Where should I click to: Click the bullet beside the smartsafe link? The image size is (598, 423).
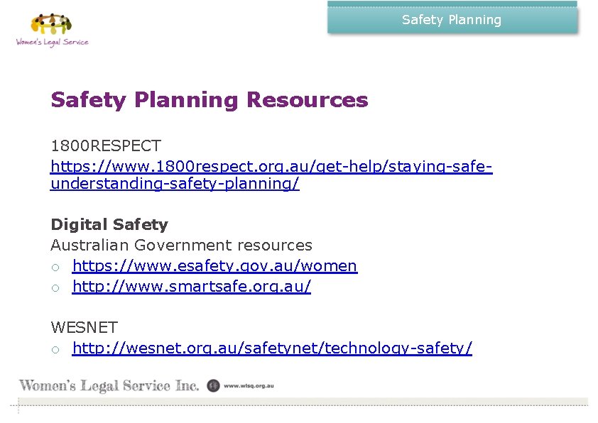coord(55,287)
